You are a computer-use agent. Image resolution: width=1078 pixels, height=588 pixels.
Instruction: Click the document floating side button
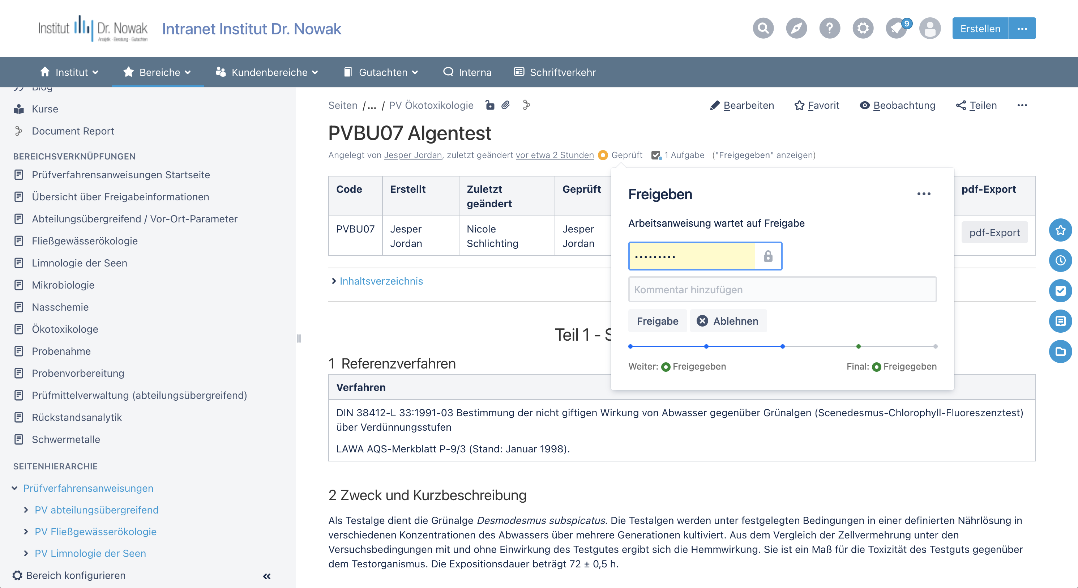(x=1060, y=321)
